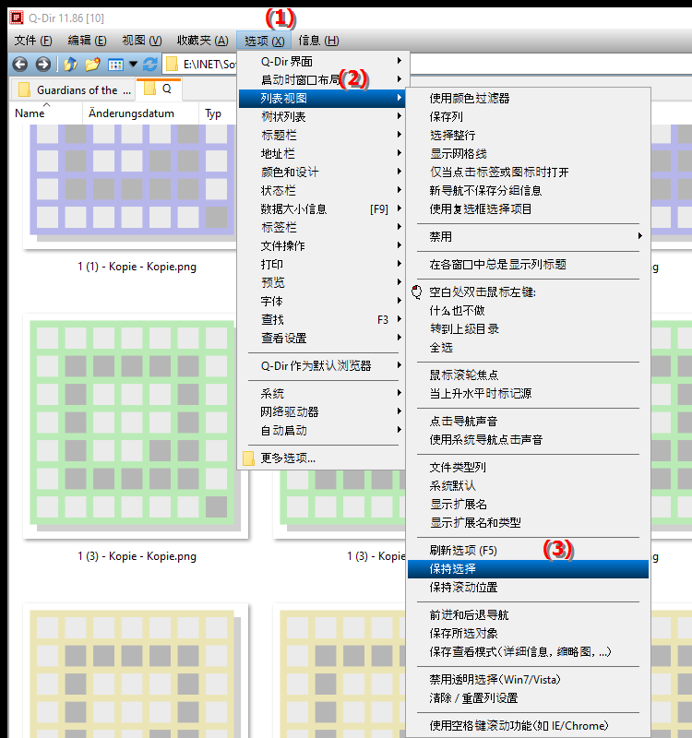
Task: Toggle 选择整行 option
Action: point(528,135)
